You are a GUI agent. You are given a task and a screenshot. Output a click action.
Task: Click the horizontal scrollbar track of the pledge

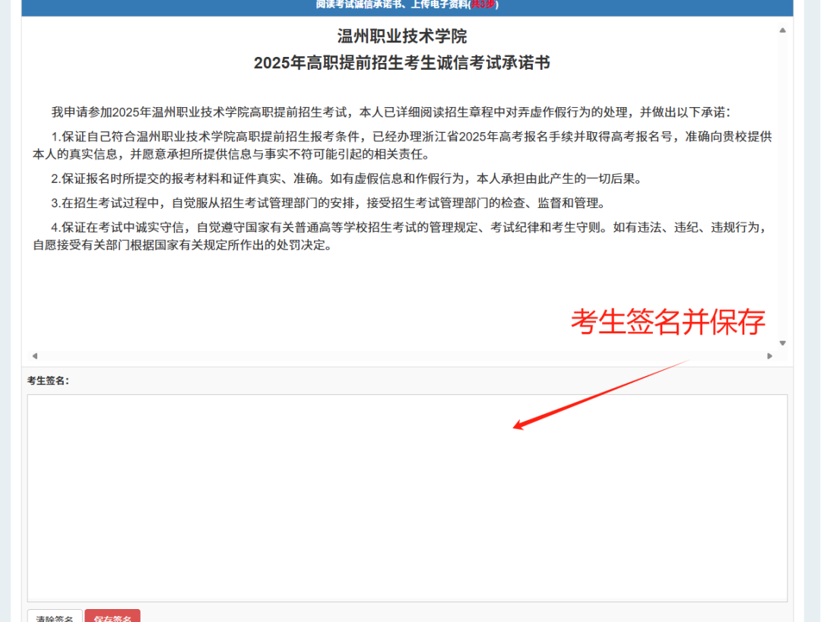tap(401, 355)
